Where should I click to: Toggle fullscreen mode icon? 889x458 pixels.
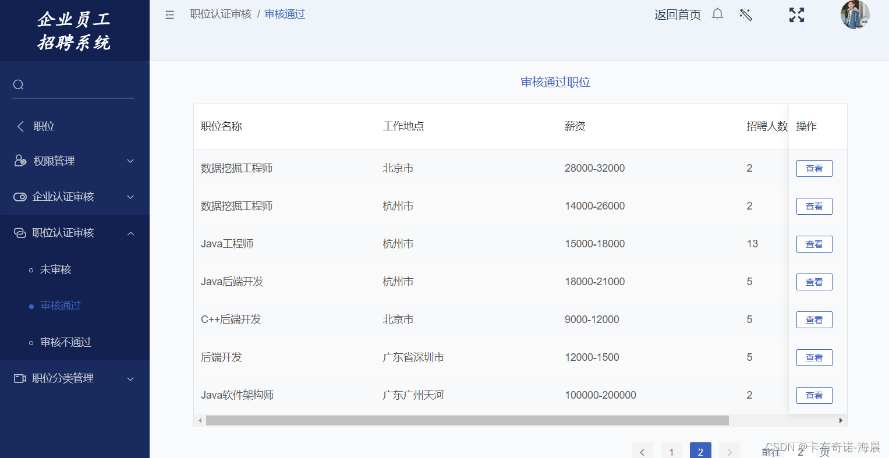pyautogui.click(x=796, y=15)
